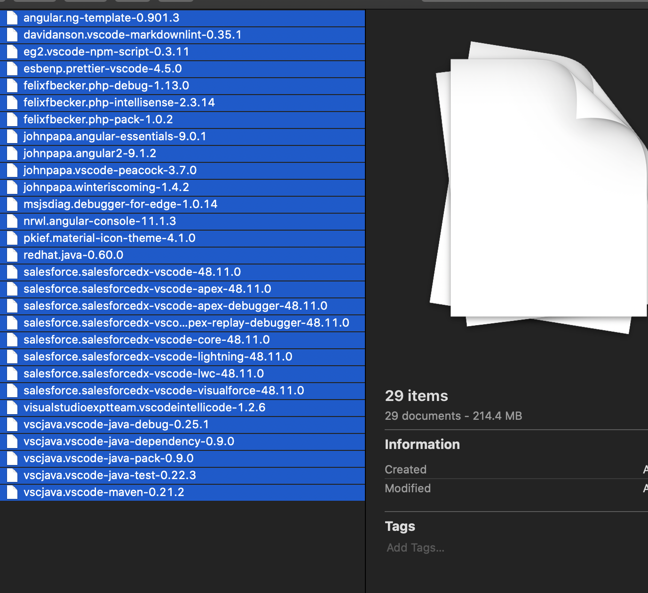Click the document icon next to felixfbecker.php-debug-1.13.0

pos(12,86)
